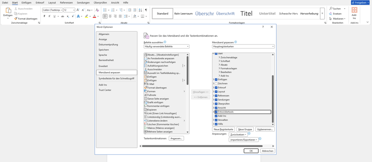Click help question mark in Word-Optionen dialog
Image resolution: width=372 pixels, height=162 pixels.
point(263,27)
